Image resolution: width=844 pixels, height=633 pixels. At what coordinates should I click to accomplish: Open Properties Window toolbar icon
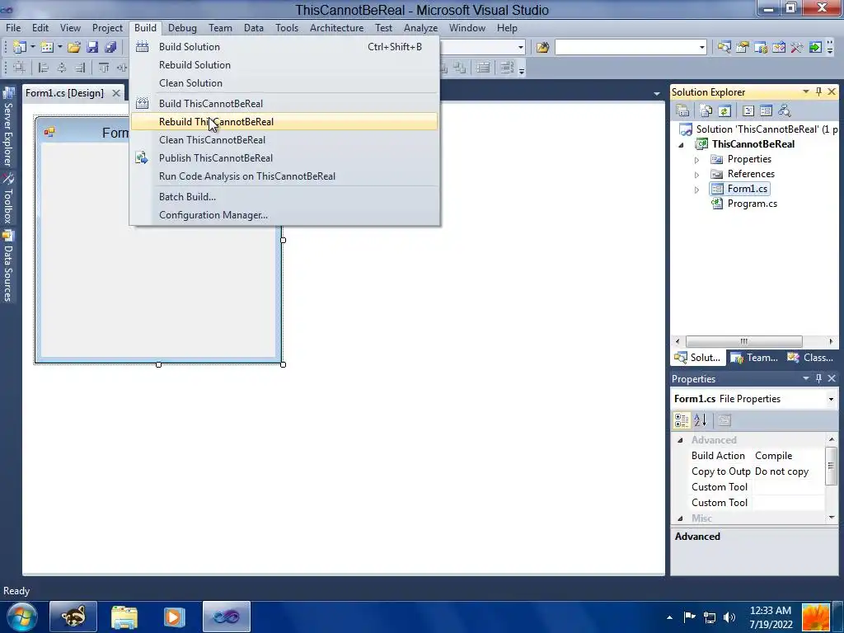(x=743, y=47)
